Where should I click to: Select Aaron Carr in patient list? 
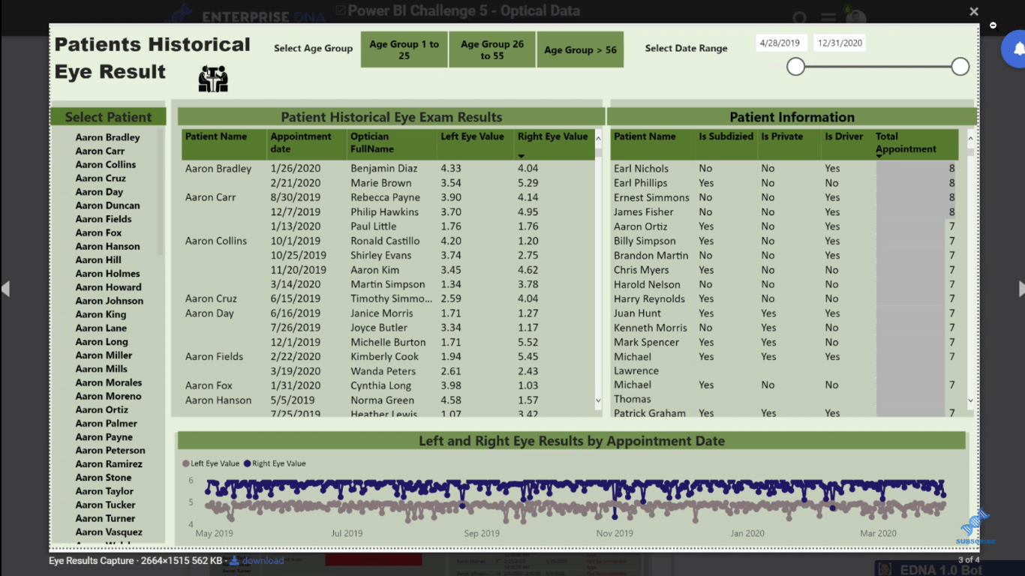pos(100,151)
